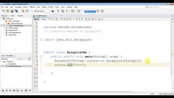Click the first garbage collection icon after memory bar
This screenshot has height=98, width=174.
(x=98, y=11)
